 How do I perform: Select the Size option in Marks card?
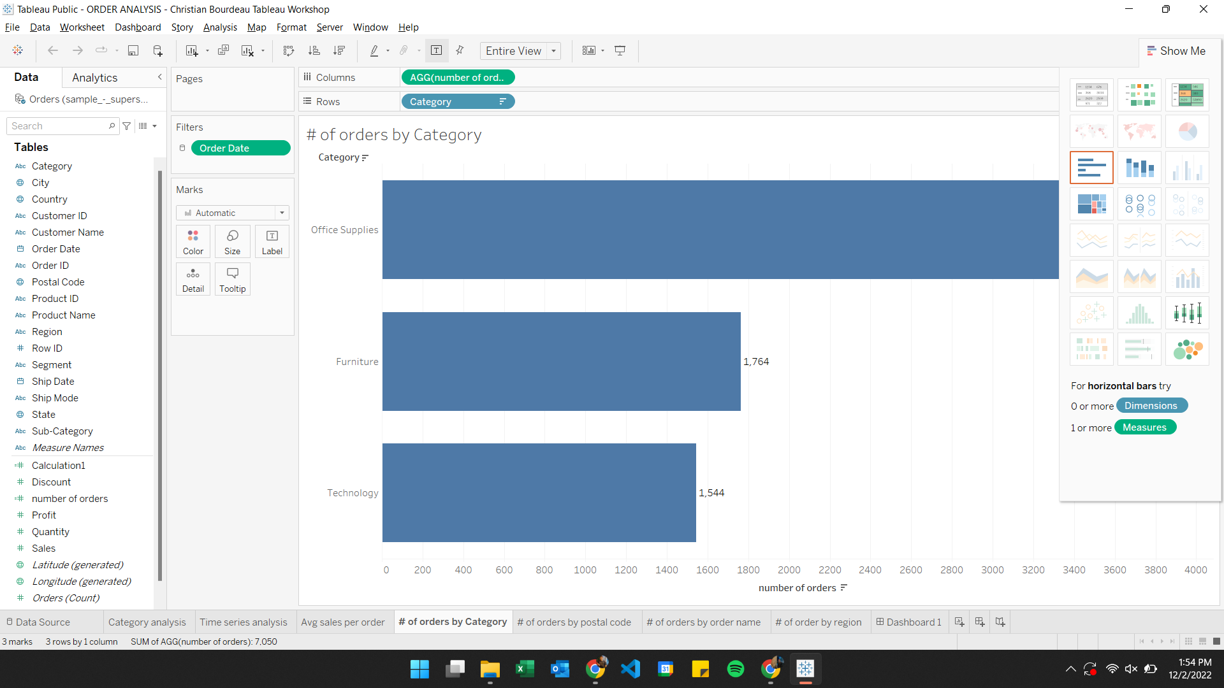click(232, 241)
